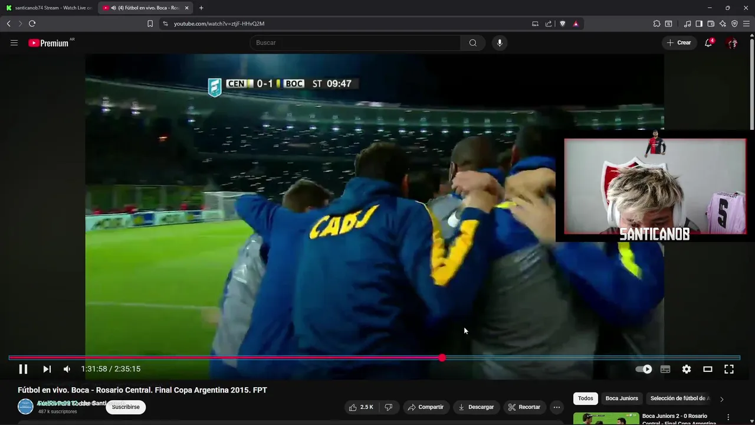755x425 pixels.
Task: Open the three-dot more actions menu below the video
Action: [557, 407]
